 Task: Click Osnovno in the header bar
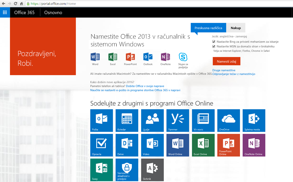(x=53, y=13)
